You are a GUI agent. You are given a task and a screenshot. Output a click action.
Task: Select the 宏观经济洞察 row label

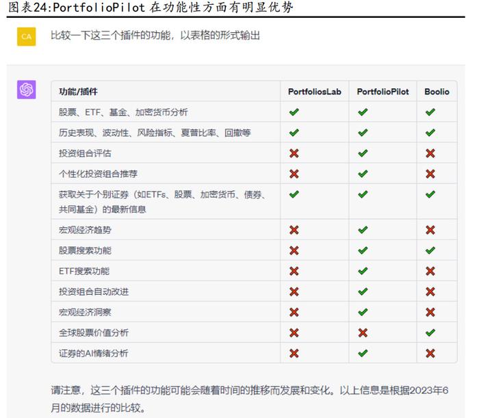85,312
